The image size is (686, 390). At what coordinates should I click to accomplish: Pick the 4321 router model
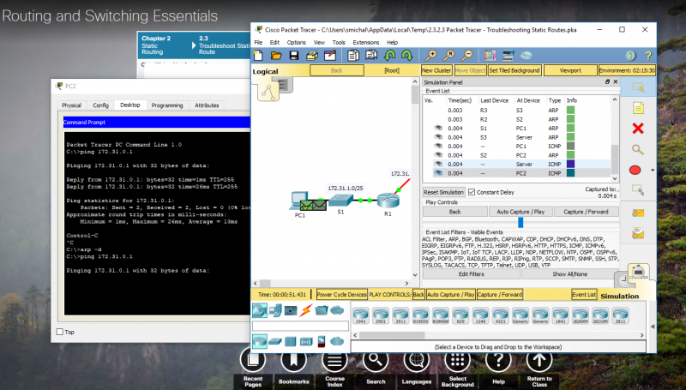coord(501,315)
